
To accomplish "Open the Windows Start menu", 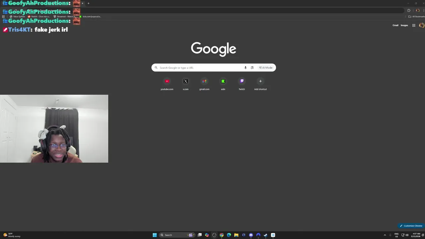I will point(155,235).
